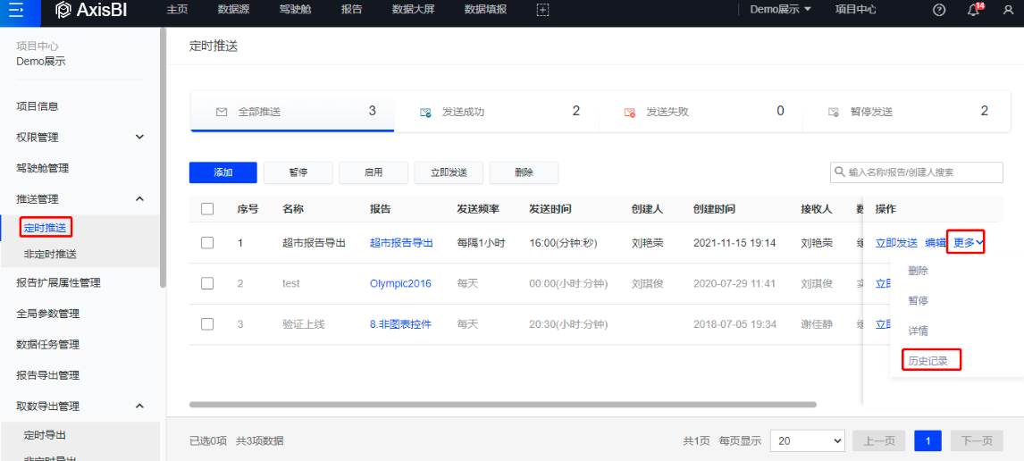
Task: Open the help question mark icon
Action: tap(939, 10)
